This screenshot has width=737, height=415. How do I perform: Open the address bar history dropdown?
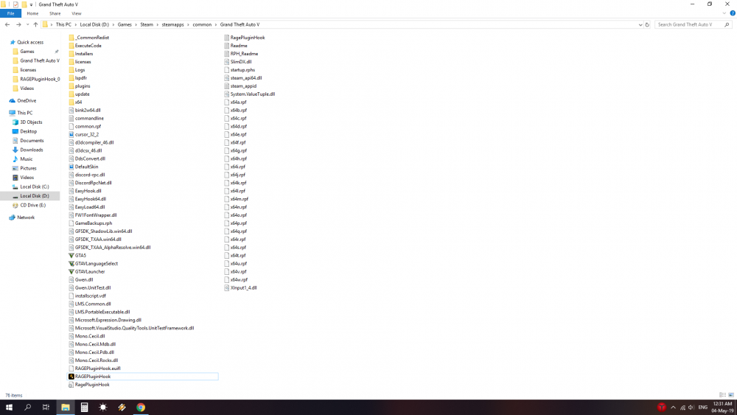click(640, 24)
